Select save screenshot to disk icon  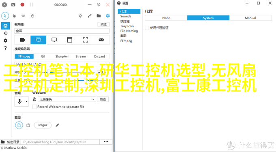click(19, 125)
